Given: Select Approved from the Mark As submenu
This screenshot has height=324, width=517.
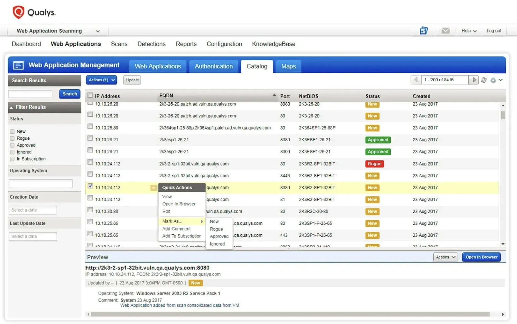Looking at the screenshot, I should (219, 236).
